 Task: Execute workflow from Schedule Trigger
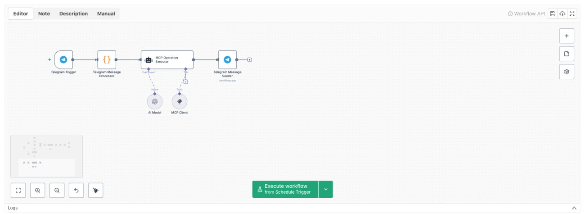pos(285,189)
